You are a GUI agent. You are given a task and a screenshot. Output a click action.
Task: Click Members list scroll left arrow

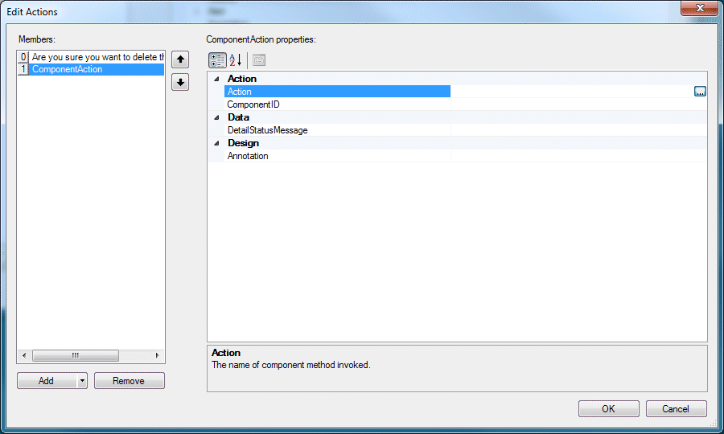click(24, 355)
